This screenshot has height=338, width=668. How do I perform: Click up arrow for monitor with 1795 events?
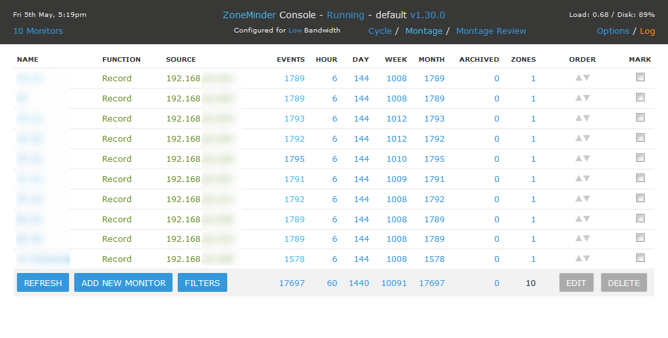click(578, 159)
